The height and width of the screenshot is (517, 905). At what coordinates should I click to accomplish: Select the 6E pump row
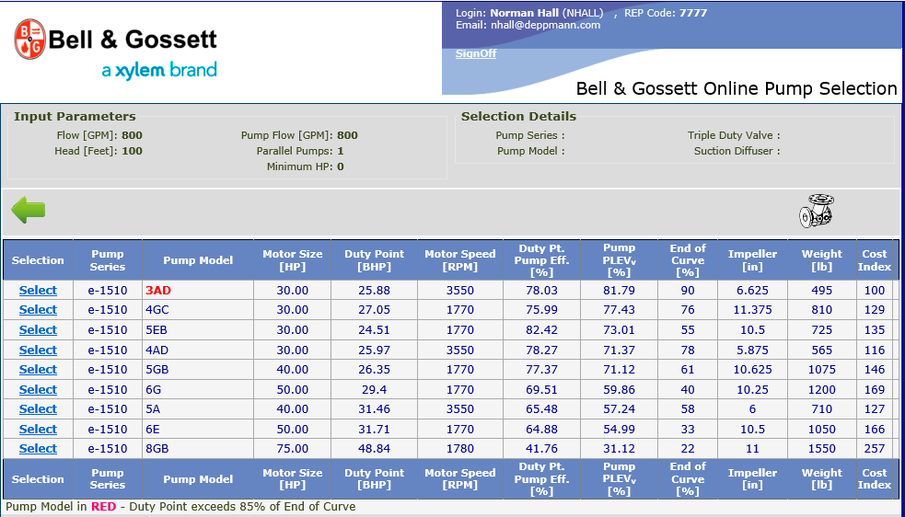[38, 430]
